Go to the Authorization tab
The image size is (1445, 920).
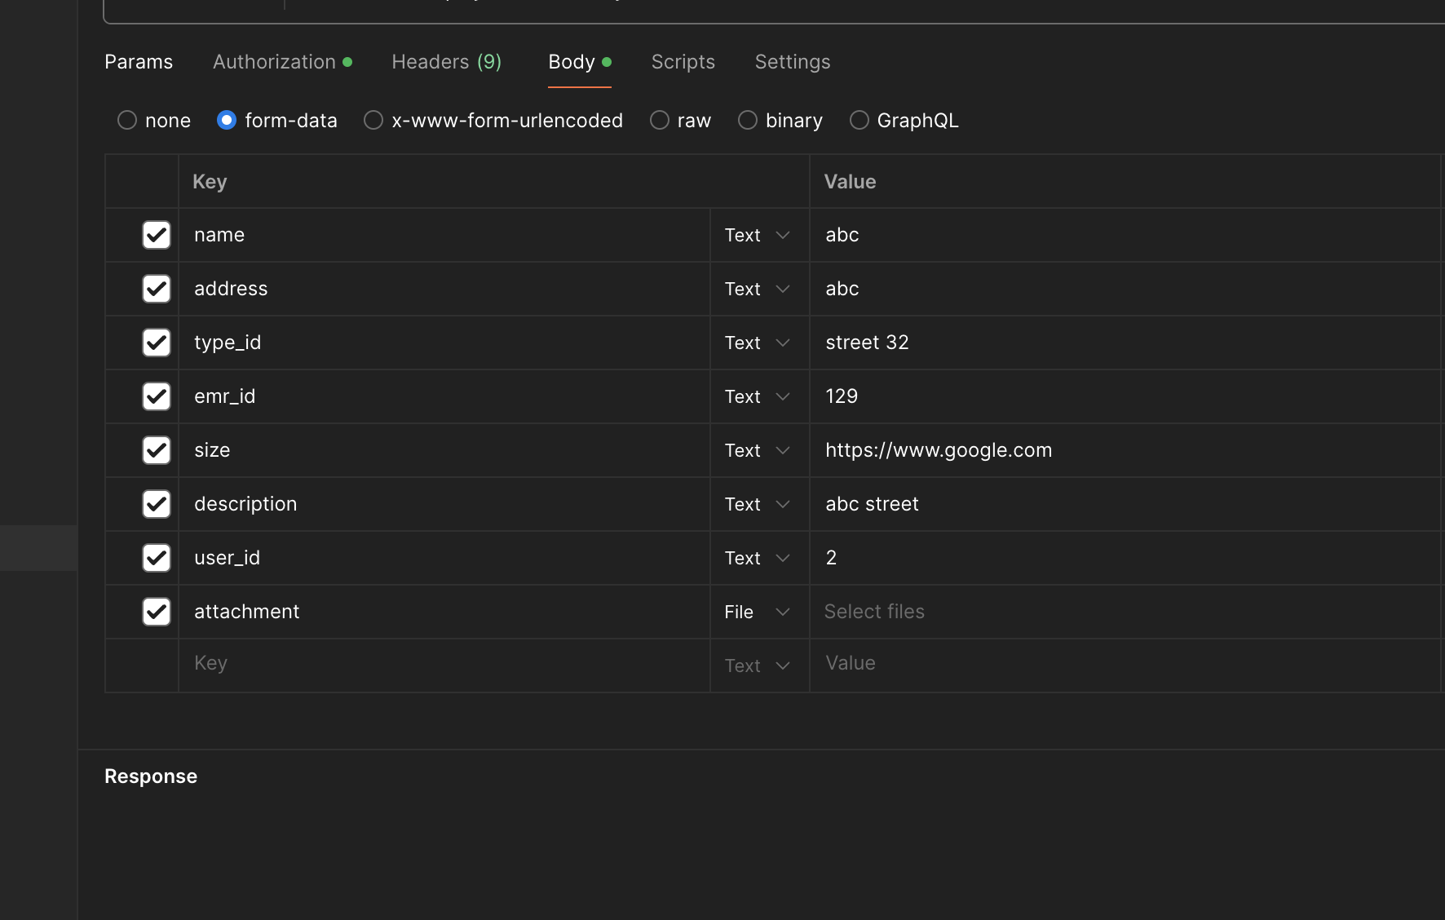274,62
